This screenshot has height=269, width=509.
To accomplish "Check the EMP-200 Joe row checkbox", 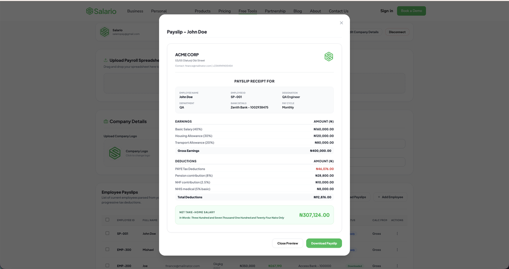I will (107, 266).
